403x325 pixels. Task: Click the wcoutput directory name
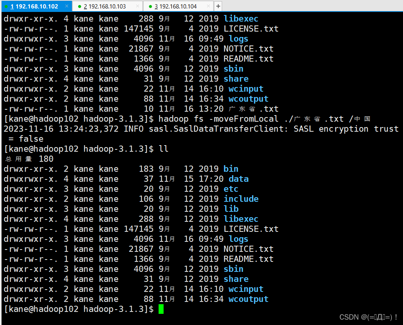[248, 299]
